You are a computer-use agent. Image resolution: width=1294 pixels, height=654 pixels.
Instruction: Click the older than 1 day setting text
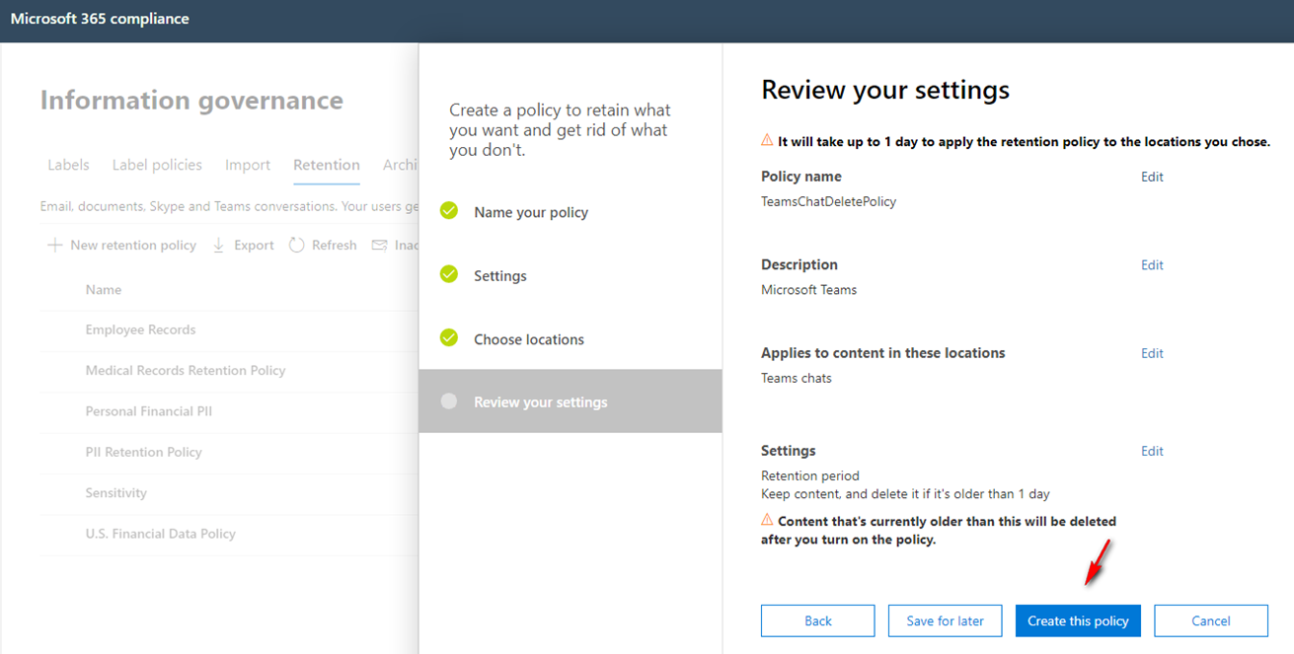click(x=906, y=493)
